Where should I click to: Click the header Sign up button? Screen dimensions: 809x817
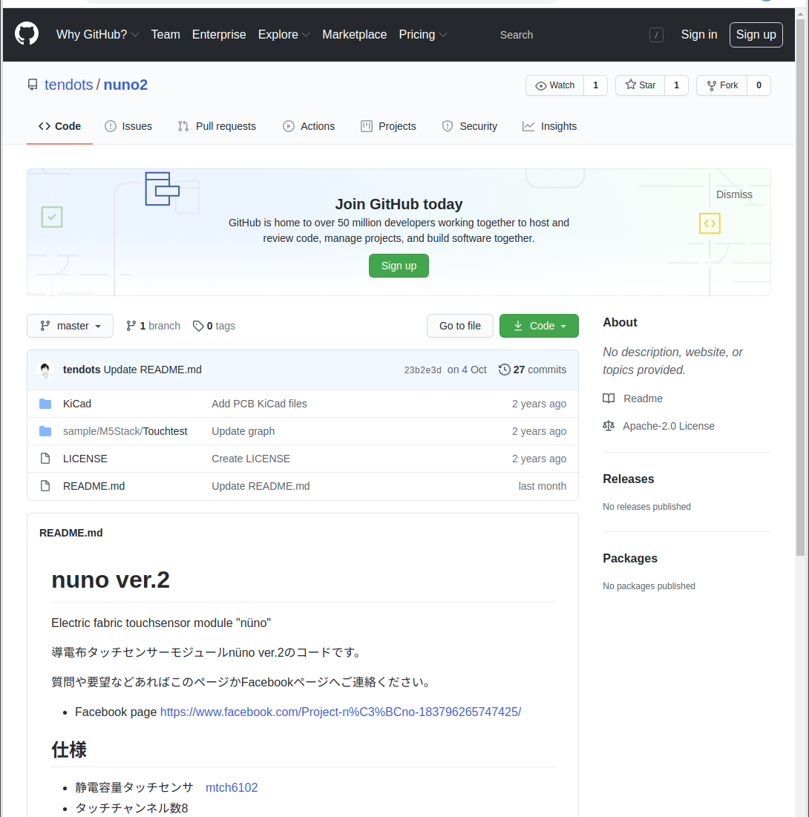coord(756,35)
